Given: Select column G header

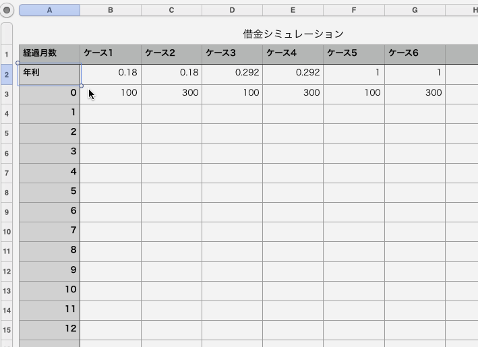Looking at the screenshot, I should (x=415, y=10).
